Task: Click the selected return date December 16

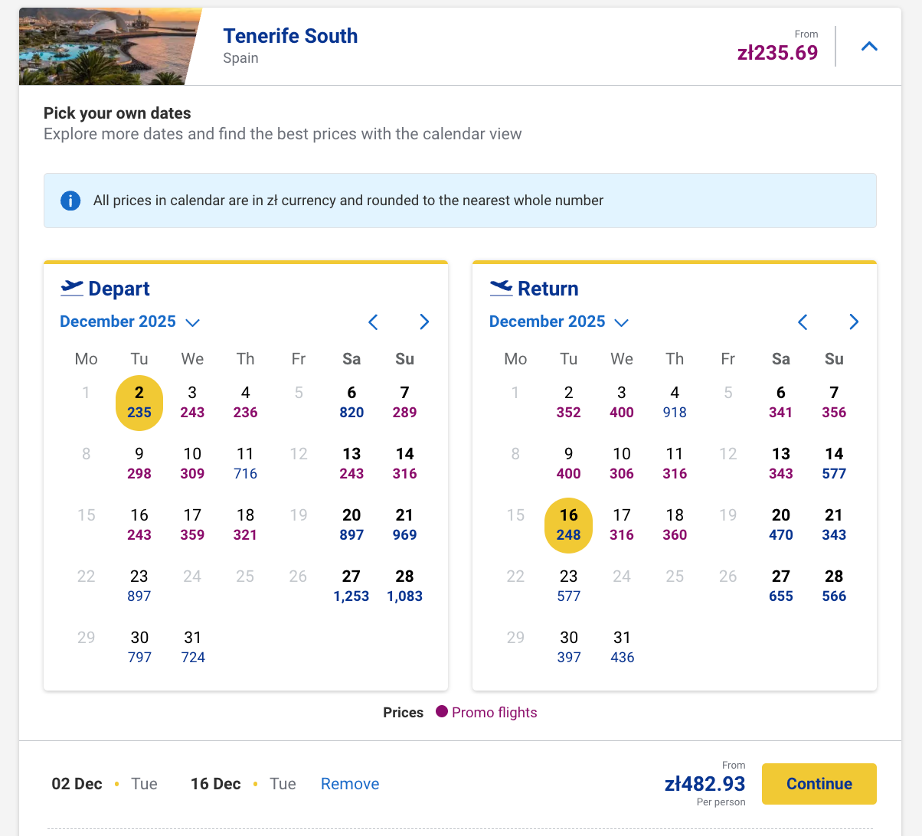Action: (569, 525)
